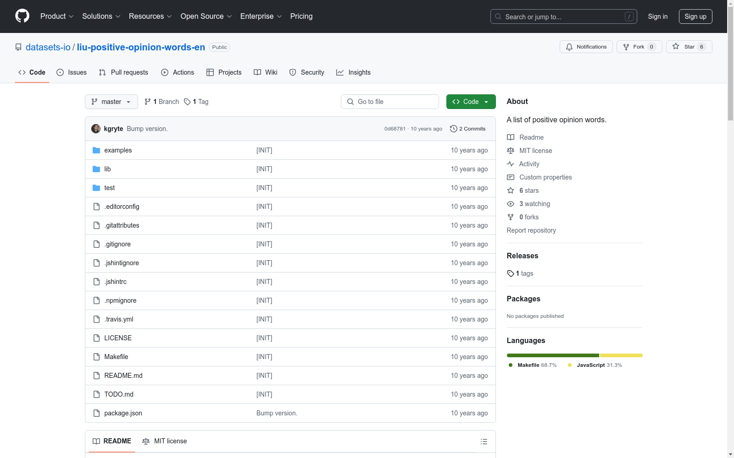Open the examples folder
734x458 pixels.
pos(118,150)
